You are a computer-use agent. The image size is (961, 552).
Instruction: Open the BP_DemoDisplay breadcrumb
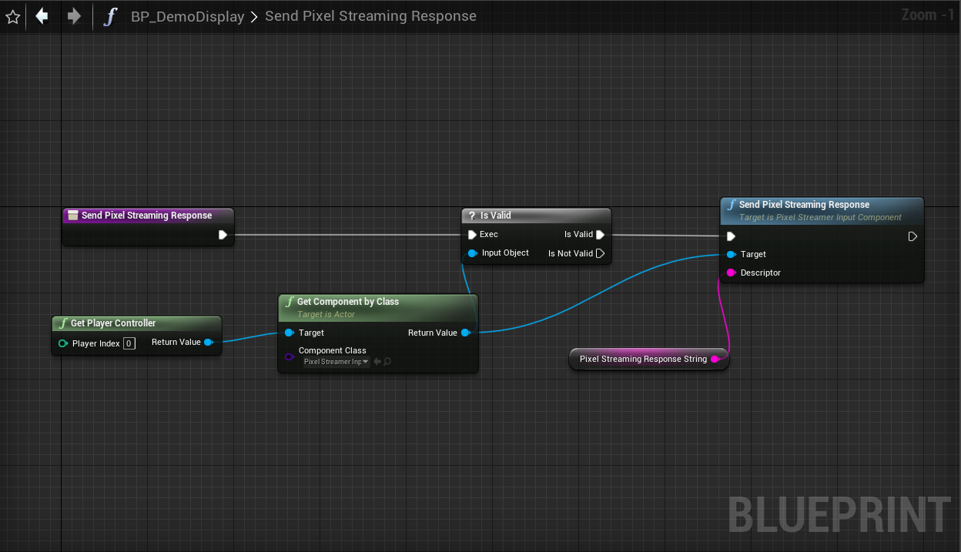[x=188, y=16]
